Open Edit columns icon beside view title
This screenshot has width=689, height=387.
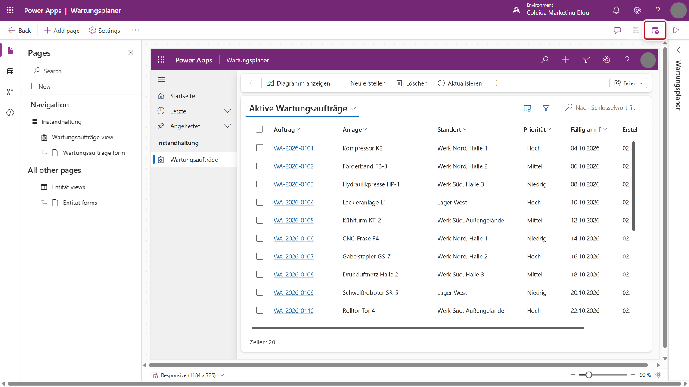[x=527, y=108]
